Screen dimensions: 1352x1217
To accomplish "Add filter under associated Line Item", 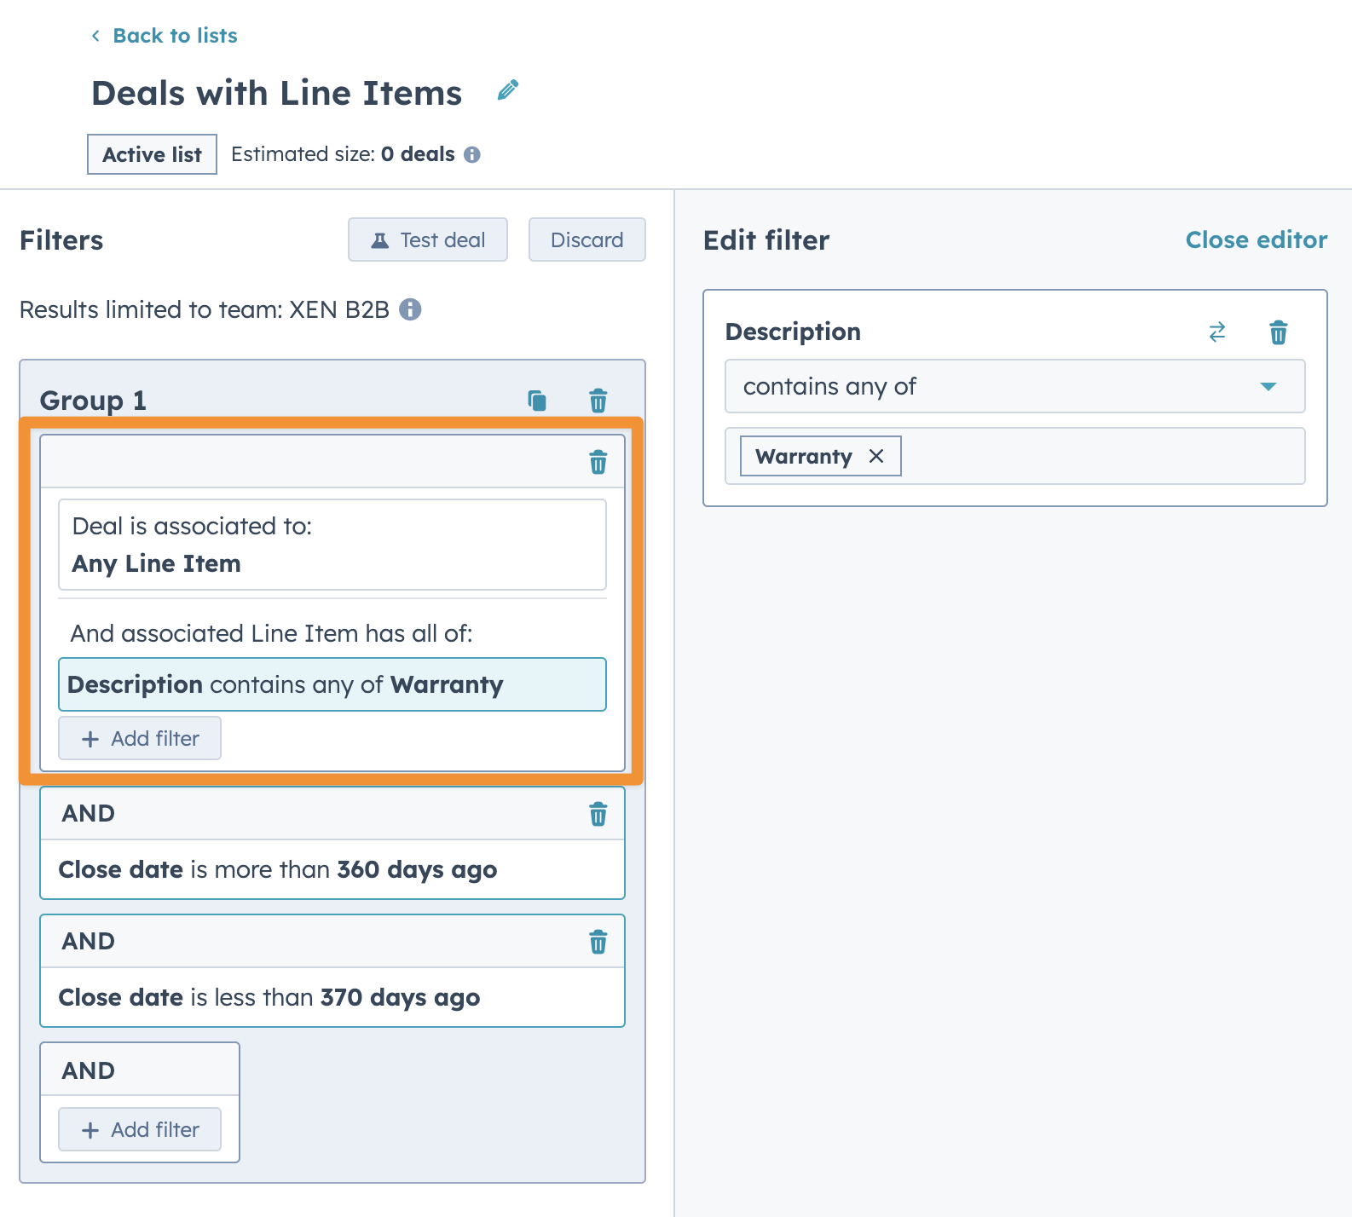I will [140, 738].
